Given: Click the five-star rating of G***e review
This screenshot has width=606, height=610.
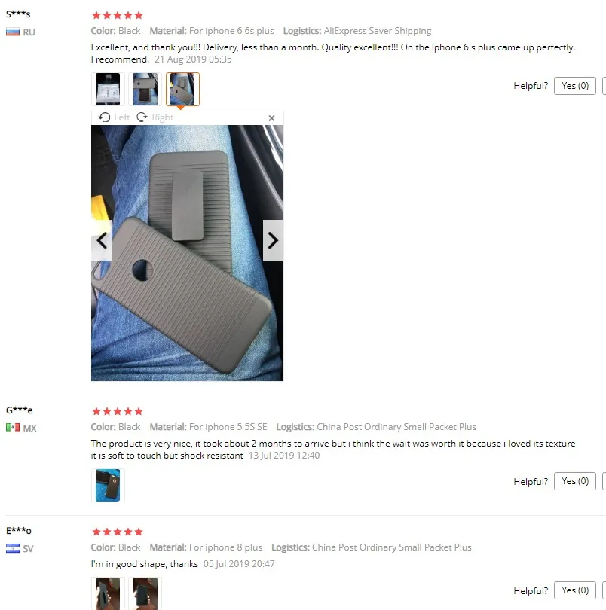Looking at the screenshot, I should point(118,411).
